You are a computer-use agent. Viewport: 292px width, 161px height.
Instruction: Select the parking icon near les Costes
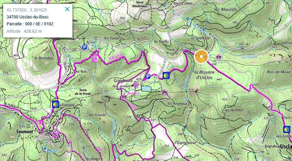(x=85, y=47)
